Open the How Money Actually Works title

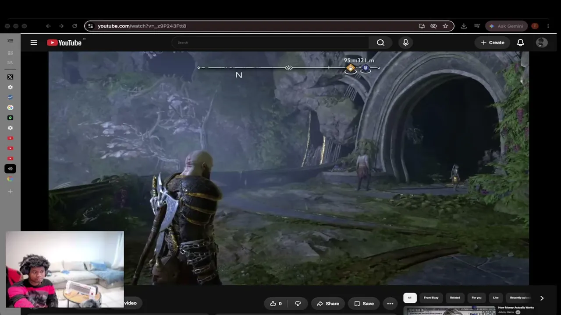516,308
